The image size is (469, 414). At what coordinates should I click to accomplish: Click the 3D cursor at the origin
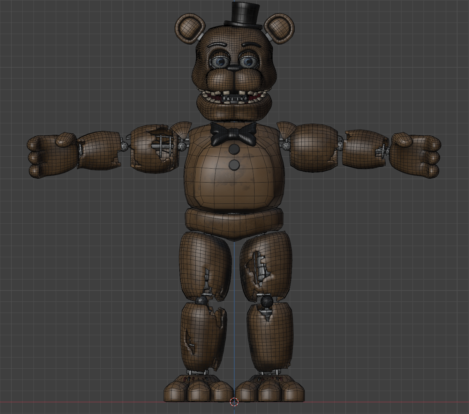click(x=234, y=402)
